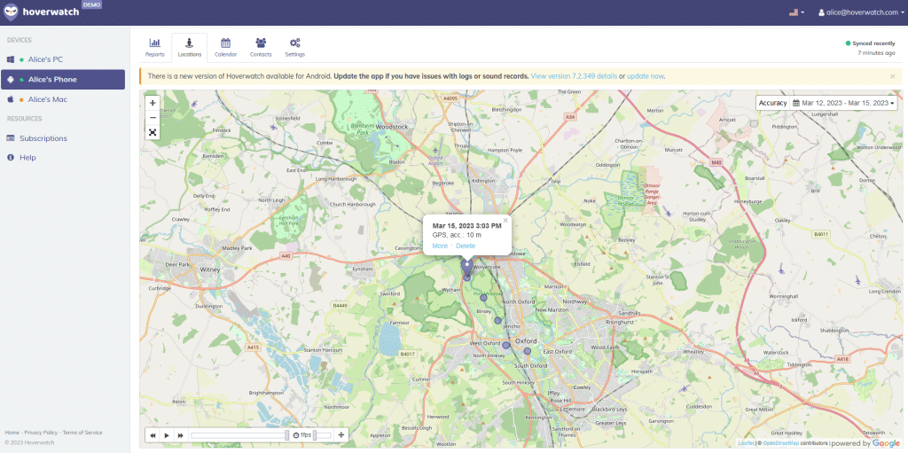The width and height of the screenshot is (908, 453).
Task: Open the Calendar tab
Action: [x=226, y=48]
